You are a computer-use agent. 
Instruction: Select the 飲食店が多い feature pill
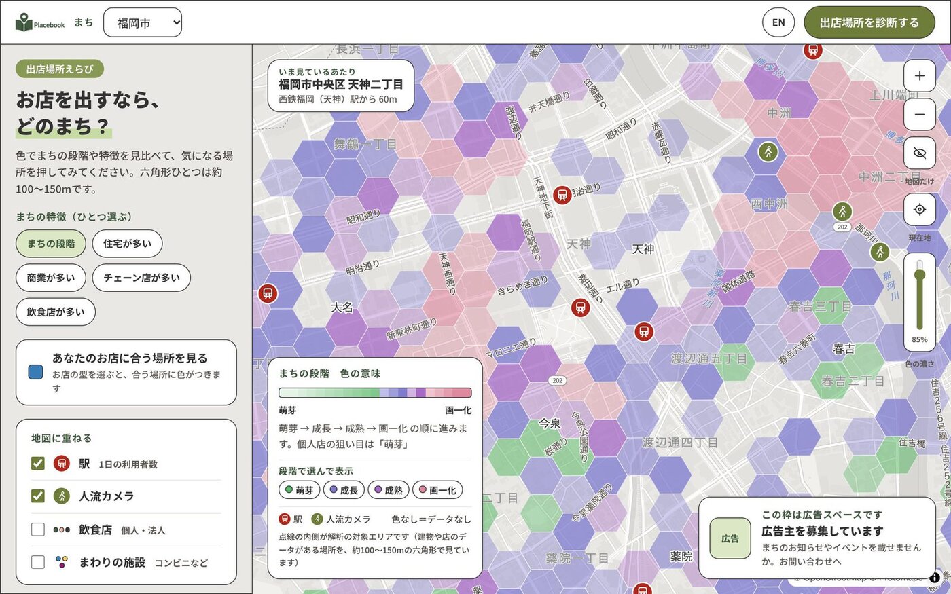click(56, 312)
